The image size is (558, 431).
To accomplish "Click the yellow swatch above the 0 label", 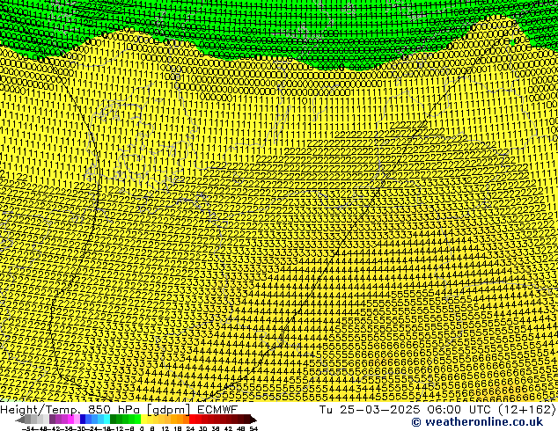I will pos(144,420).
